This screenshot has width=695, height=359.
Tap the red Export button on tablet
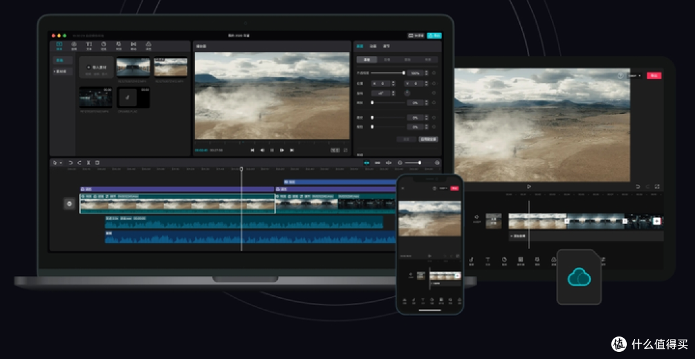coord(654,76)
